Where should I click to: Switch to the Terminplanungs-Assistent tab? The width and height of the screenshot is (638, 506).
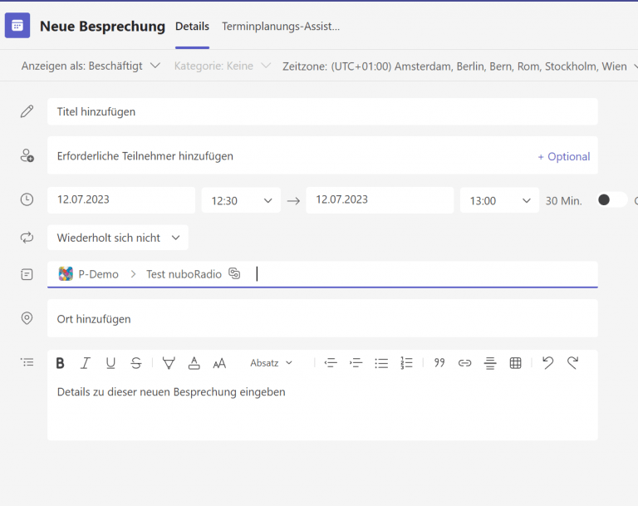coord(280,27)
